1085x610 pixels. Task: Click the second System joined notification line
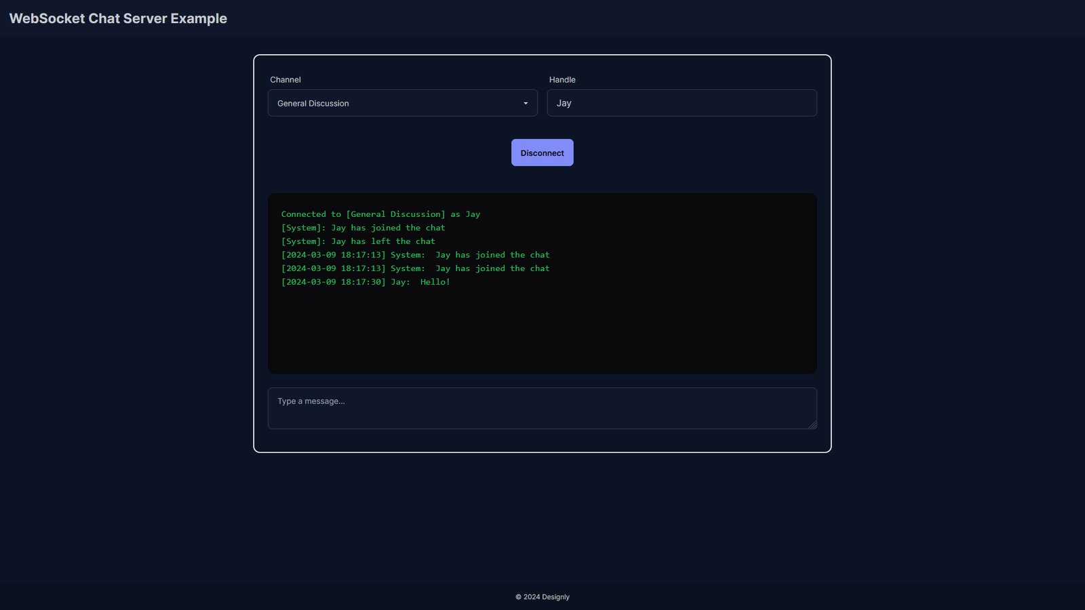click(415, 268)
